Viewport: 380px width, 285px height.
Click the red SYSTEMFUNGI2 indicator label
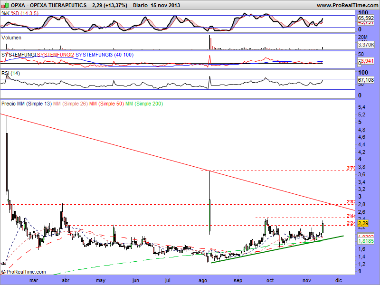coord(56,55)
